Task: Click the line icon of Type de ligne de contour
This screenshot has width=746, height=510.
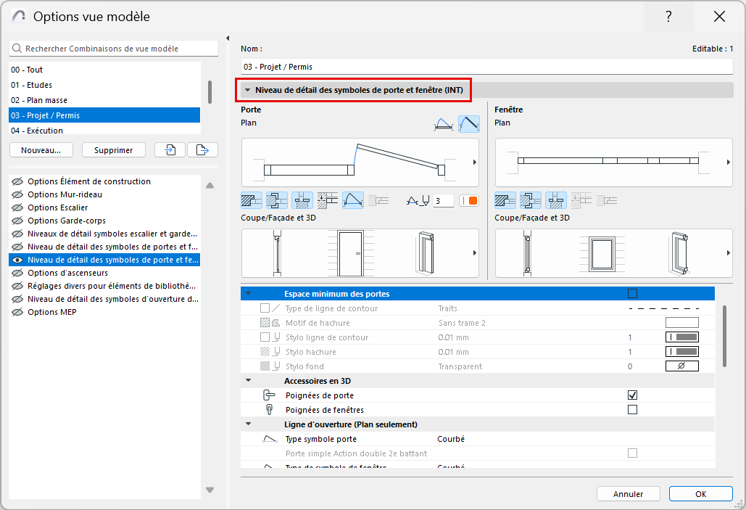Action: click(x=276, y=308)
